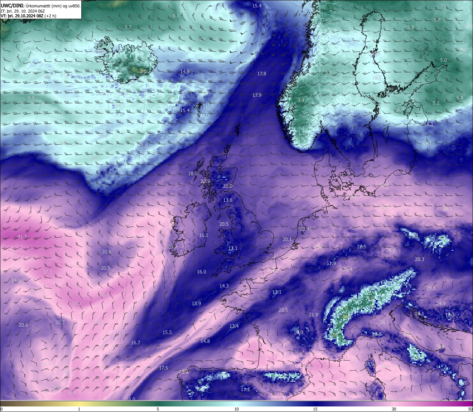Click the 3.9 value over southern Norway

[301, 100]
